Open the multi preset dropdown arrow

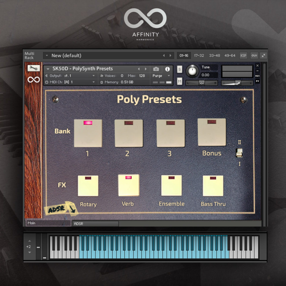click(x=47, y=55)
